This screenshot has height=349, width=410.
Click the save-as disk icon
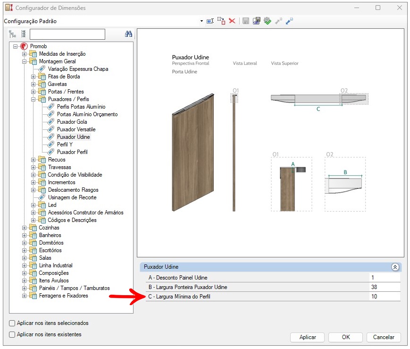pyautogui.click(x=257, y=21)
